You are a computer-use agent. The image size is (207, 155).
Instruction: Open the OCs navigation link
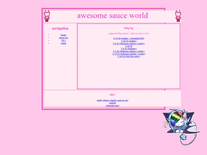[64, 41]
